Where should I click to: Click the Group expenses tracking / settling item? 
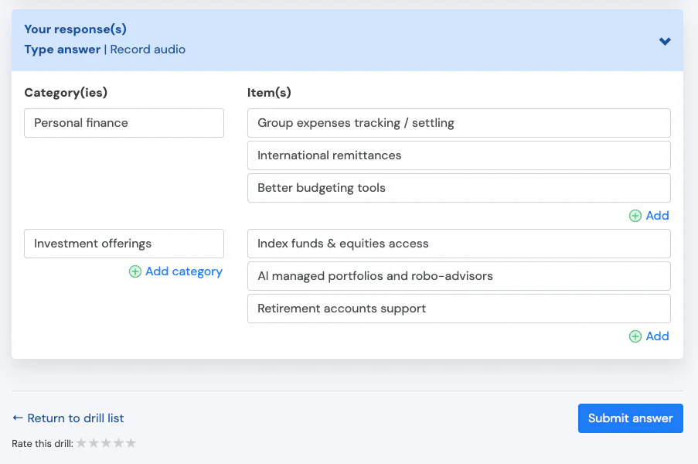tap(459, 123)
